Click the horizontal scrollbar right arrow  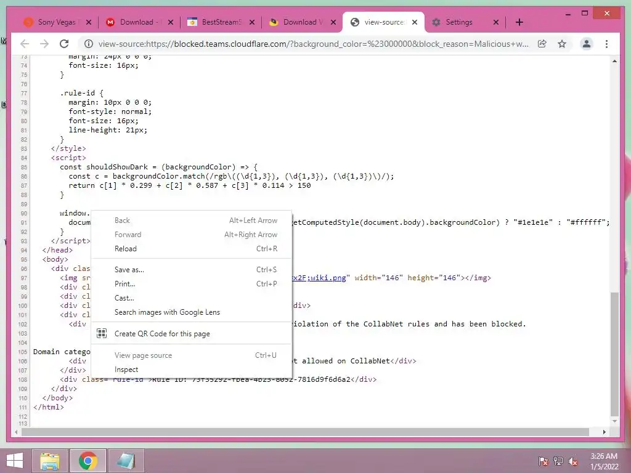(x=604, y=432)
